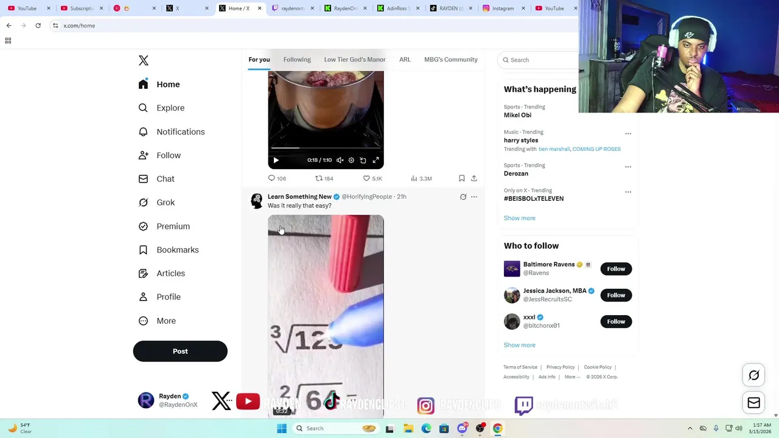Viewport: 779px width, 438px height.
Task: Switch to the For you tab
Action: tap(259, 60)
